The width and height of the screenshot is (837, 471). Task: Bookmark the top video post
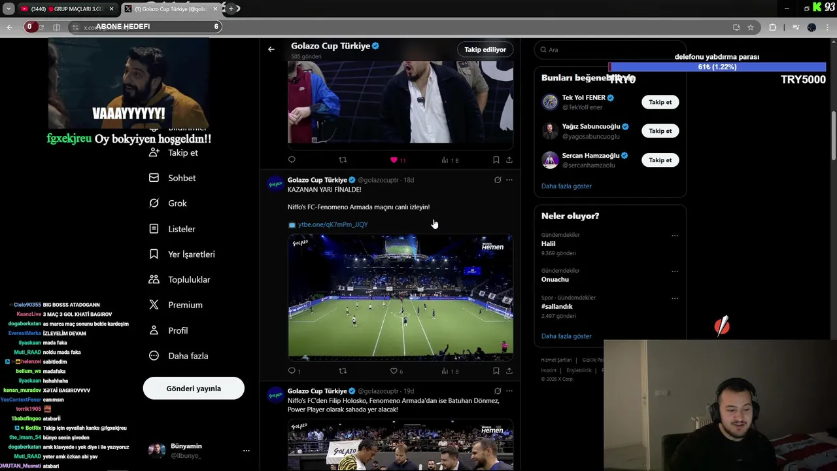[496, 160]
